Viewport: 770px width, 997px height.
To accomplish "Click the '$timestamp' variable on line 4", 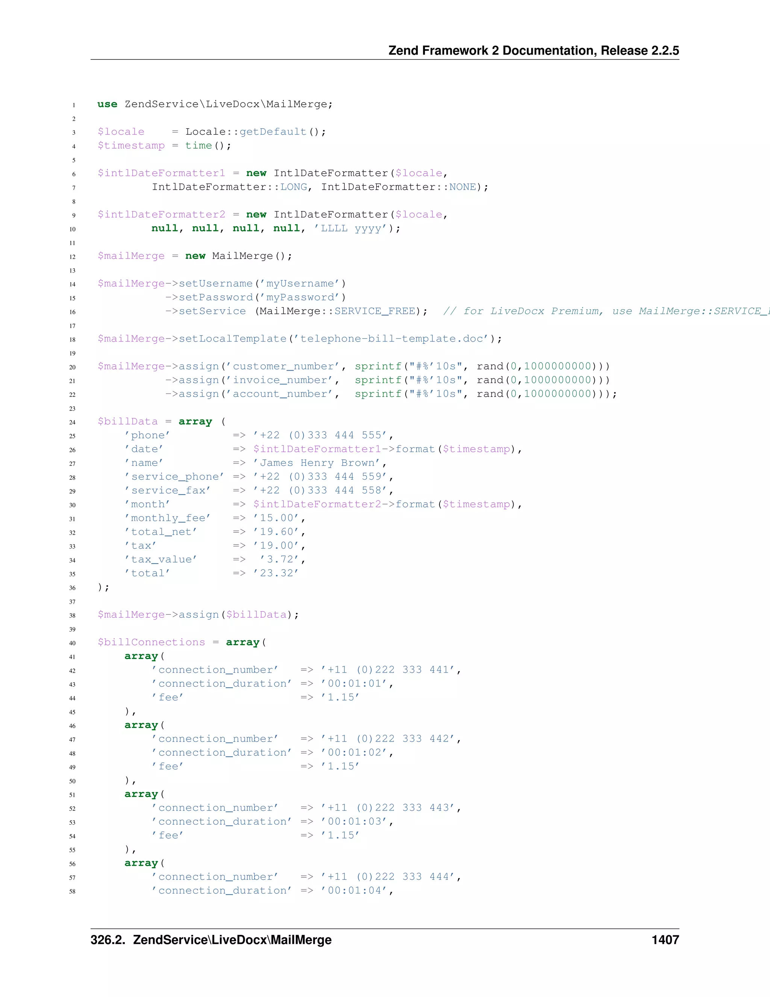I will pyautogui.click(x=131, y=146).
